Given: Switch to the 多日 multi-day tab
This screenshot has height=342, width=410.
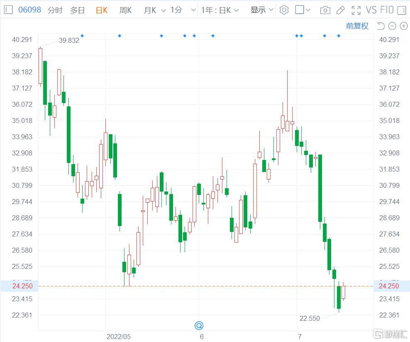Looking at the screenshot, I should pos(78,10).
